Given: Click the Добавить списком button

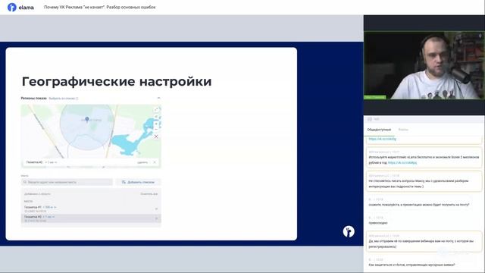Looking at the screenshot, I should tap(138, 182).
